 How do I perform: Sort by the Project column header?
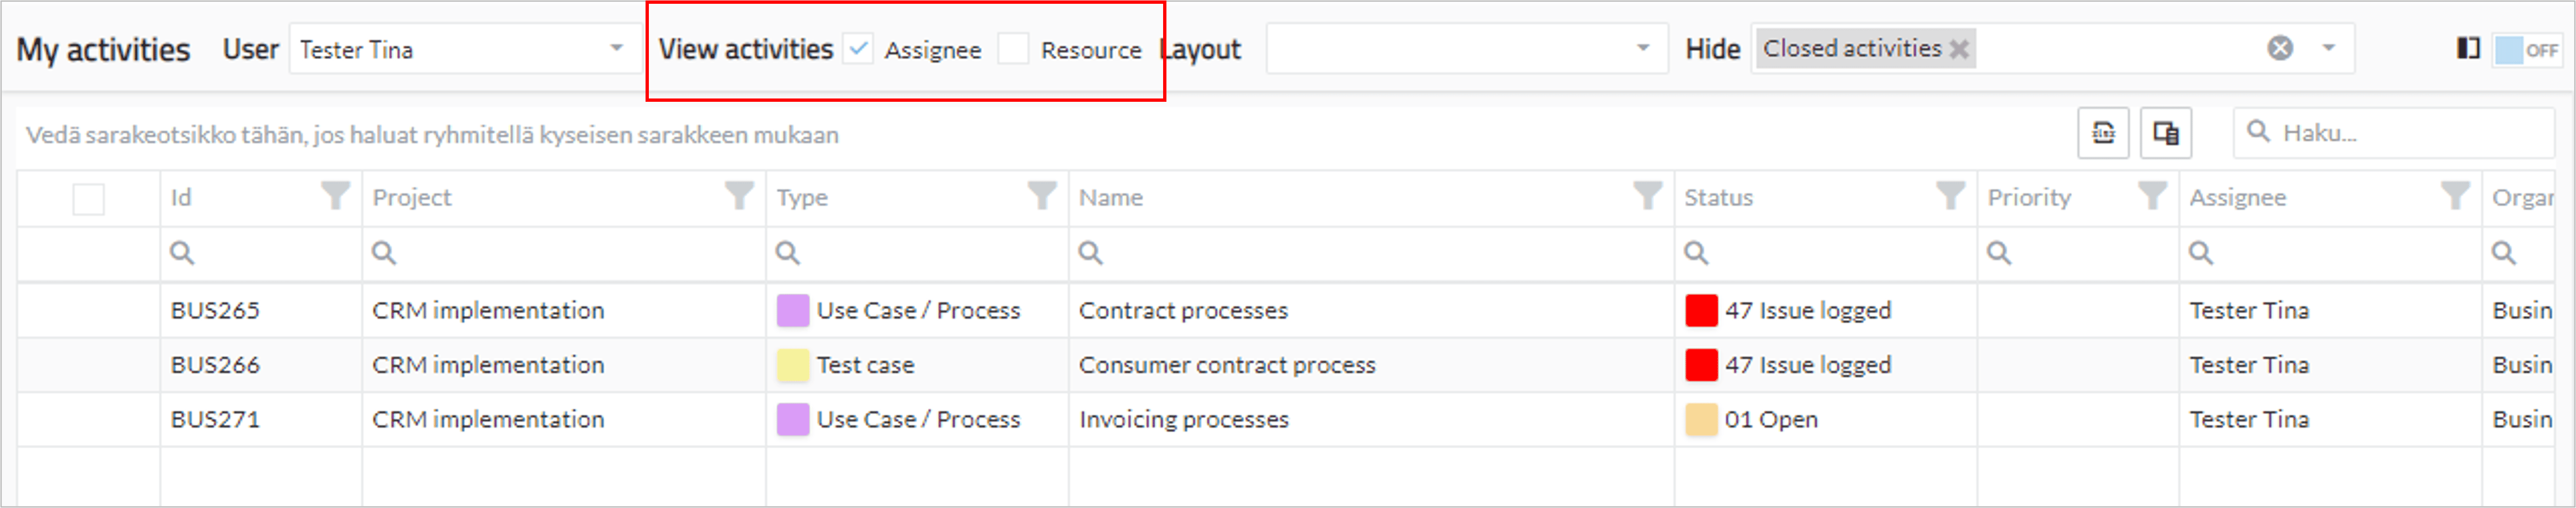coord(412,197)
